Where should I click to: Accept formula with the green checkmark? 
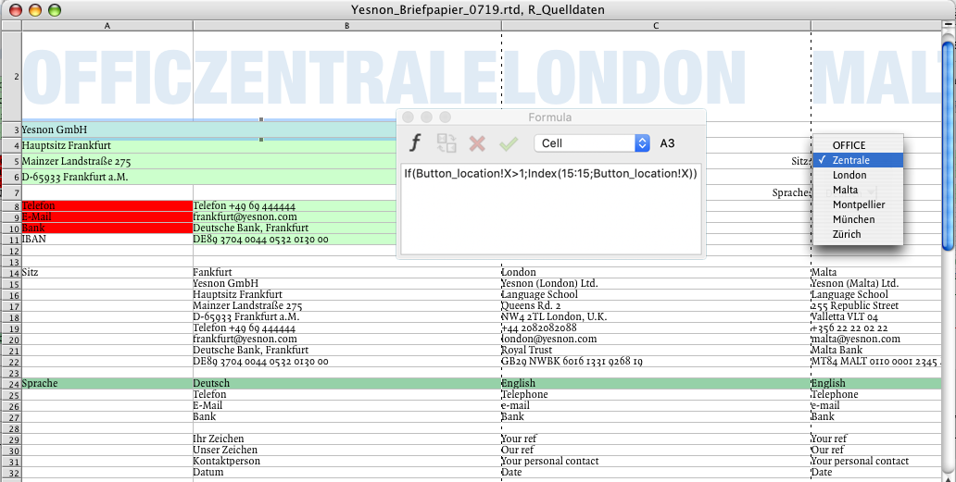[x=508, y=143]
